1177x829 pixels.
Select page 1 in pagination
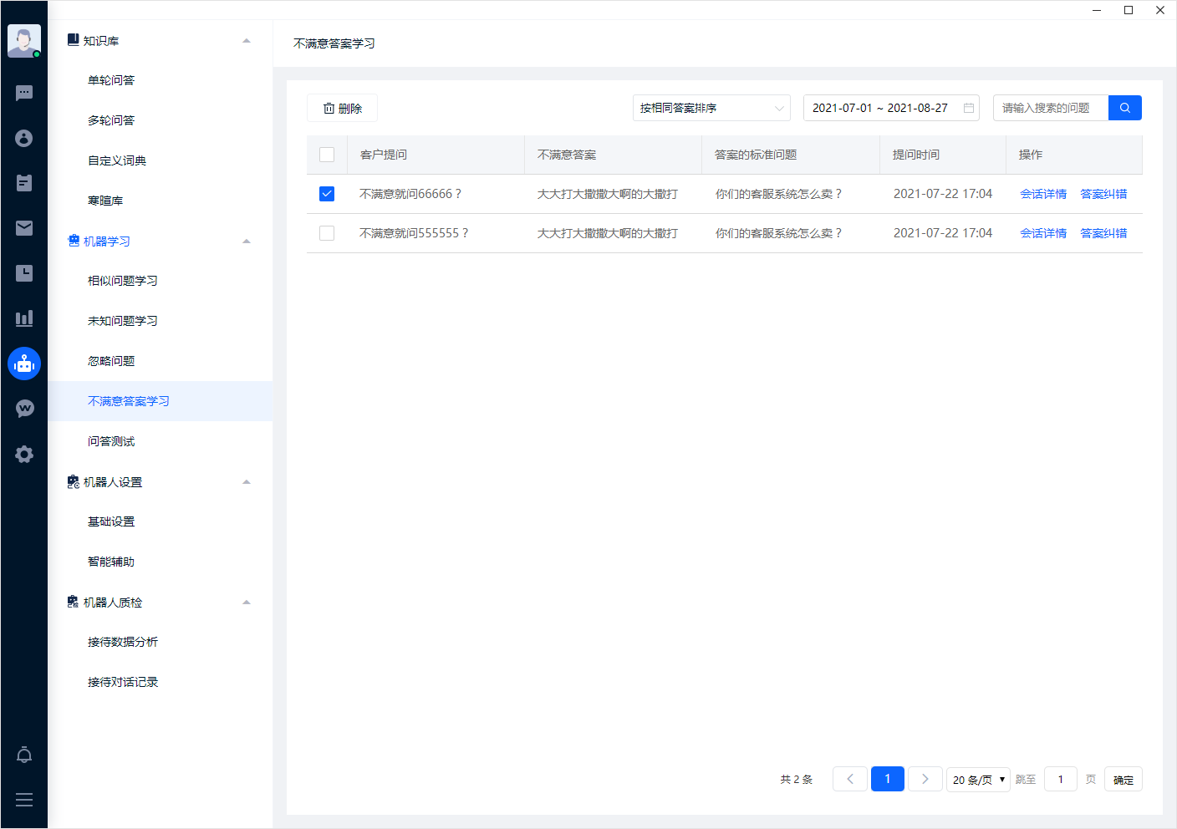[888, 779]
